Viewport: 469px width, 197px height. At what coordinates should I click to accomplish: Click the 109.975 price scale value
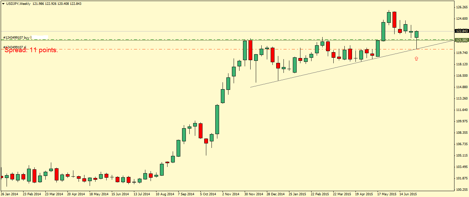point(462,121)
